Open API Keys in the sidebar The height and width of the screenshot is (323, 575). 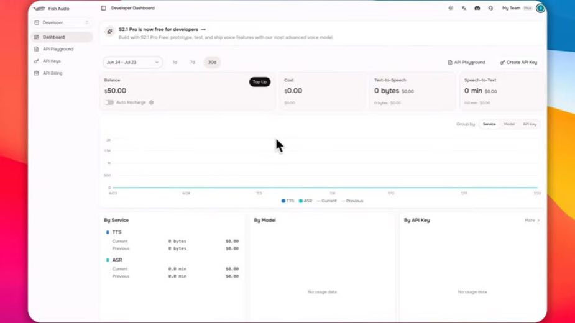pos(62,61)
